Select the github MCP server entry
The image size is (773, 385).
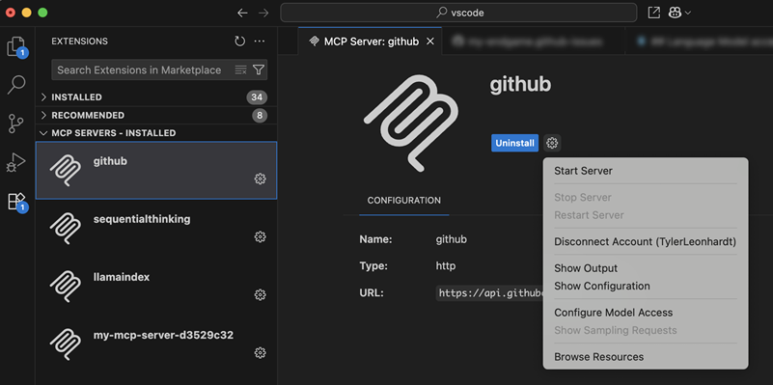(156, 171)
